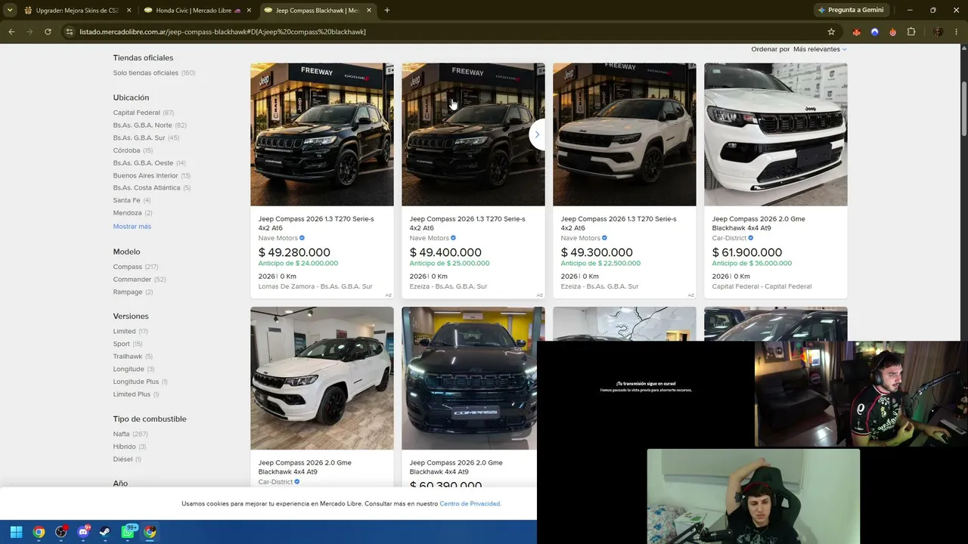Click the Anticipo de $ 22.500.000 text
The width and height of the screenshot is (968, 544).
click(600, 264)
